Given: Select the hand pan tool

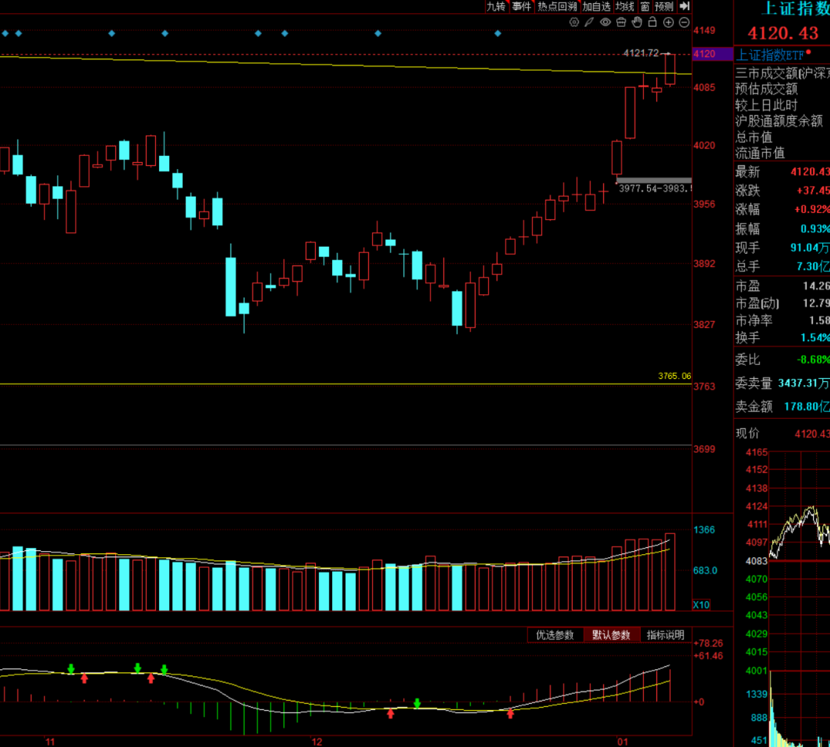Looking at the screenshot, I should coord(636,22).
